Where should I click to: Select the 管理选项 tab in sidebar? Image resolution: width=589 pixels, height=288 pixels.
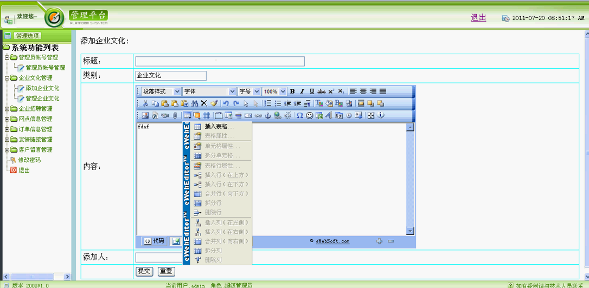[27, 36]
